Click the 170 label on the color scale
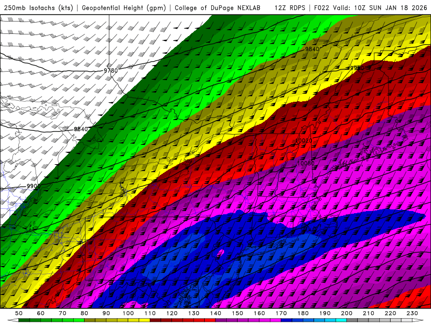This screenshot has width=431, height=323. (281, 313)
